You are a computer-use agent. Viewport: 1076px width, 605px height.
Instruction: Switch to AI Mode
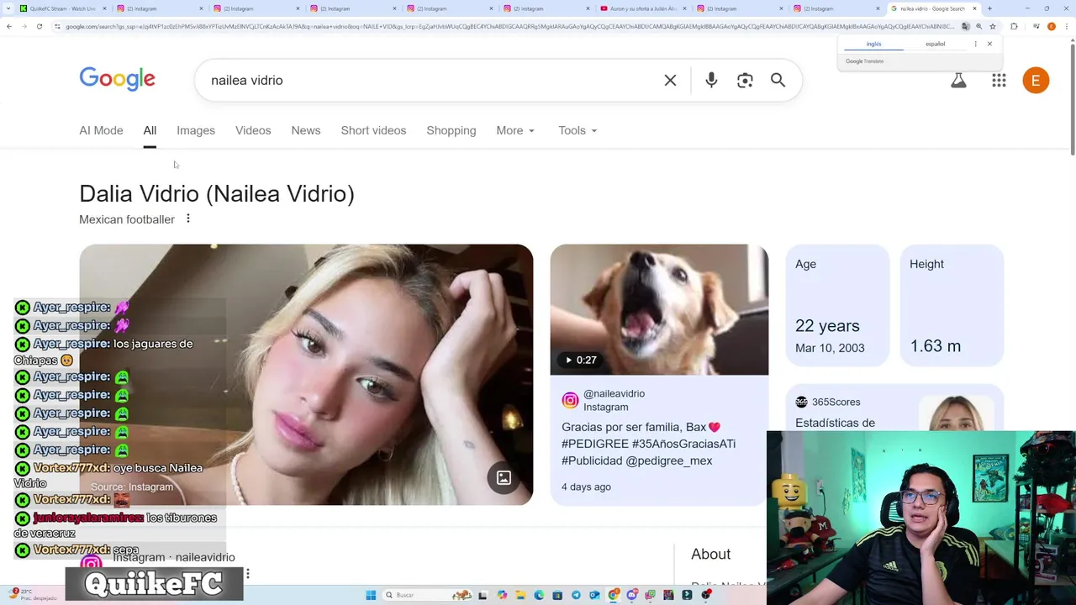tap(101, 130)
